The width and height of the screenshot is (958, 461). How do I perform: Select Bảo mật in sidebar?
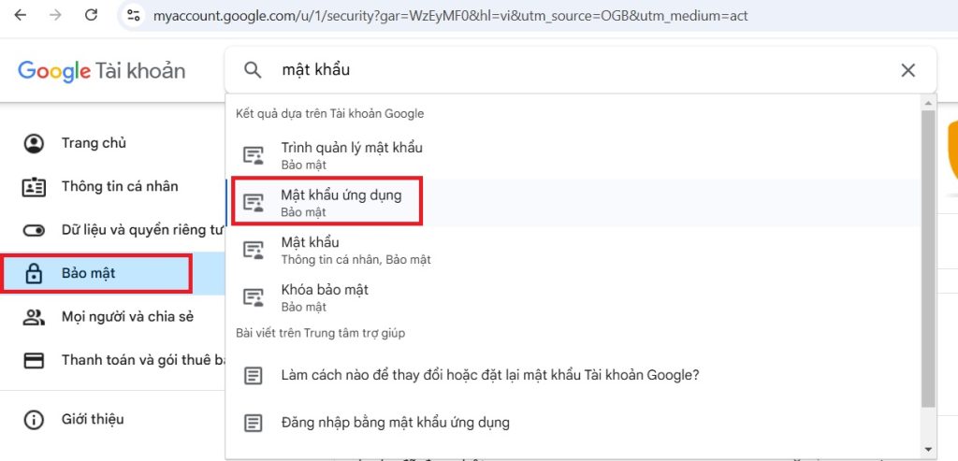click(88, 273)
